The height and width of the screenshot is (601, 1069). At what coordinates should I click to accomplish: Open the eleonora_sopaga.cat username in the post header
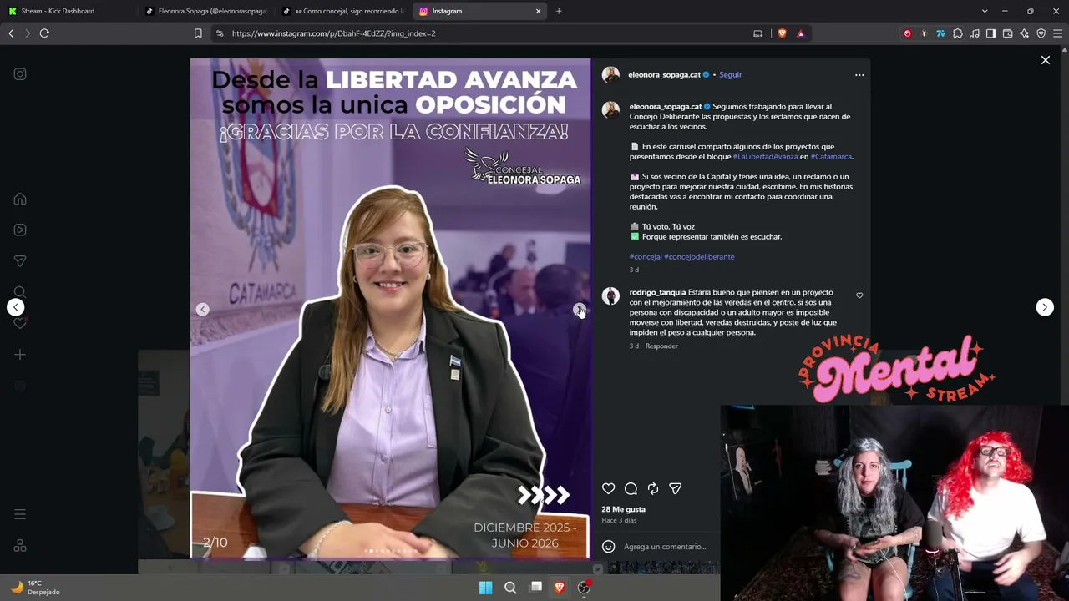pos(665,75)
